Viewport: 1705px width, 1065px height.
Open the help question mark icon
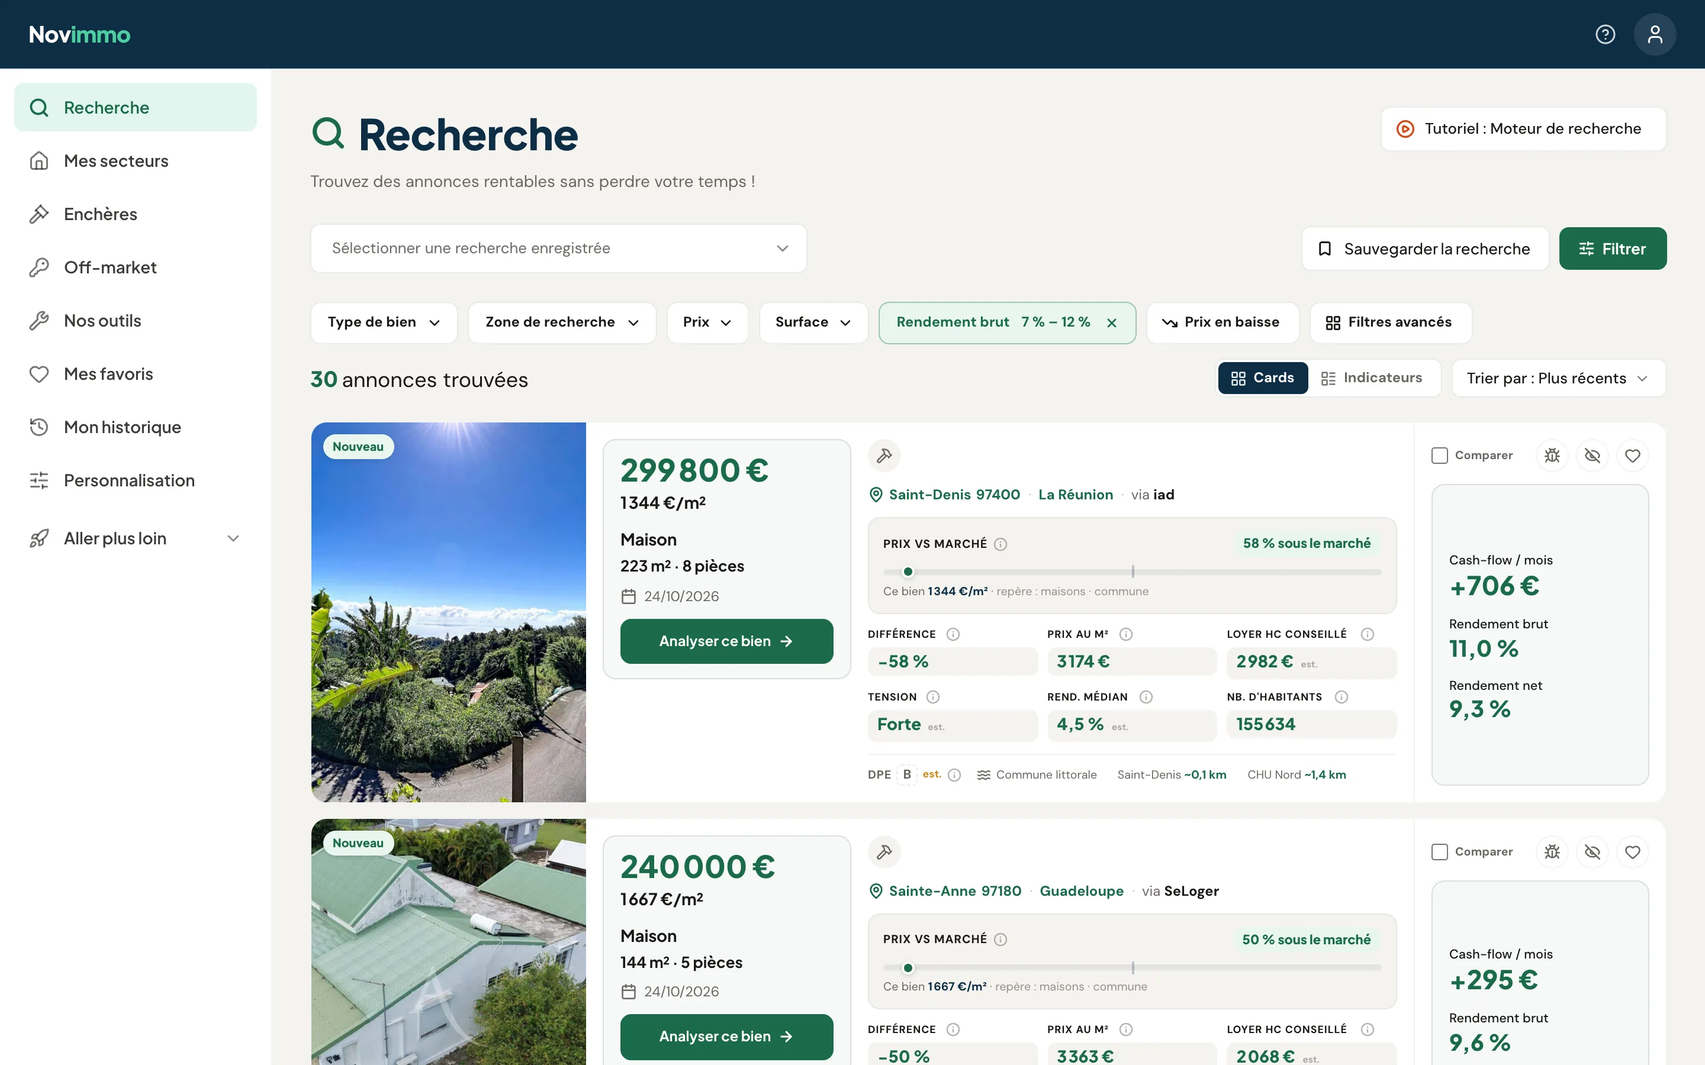(1605, 34)
